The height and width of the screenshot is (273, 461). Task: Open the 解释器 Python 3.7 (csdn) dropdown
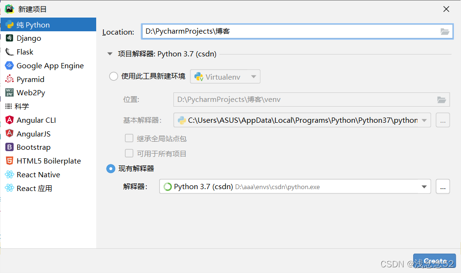tap(424, 187)
